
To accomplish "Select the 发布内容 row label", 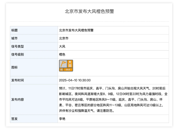I will coord(18,100).
